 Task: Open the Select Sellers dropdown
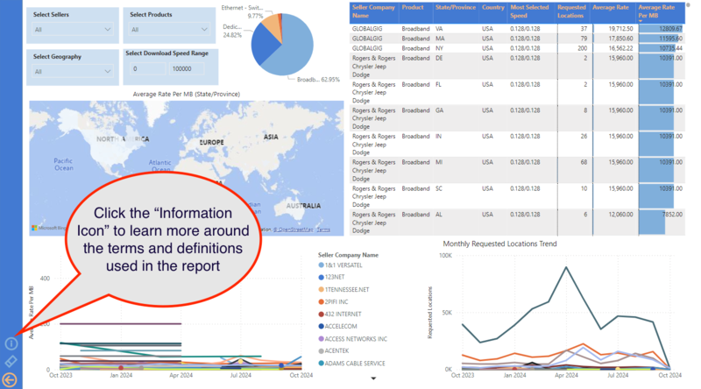click(x=73, y=30)
